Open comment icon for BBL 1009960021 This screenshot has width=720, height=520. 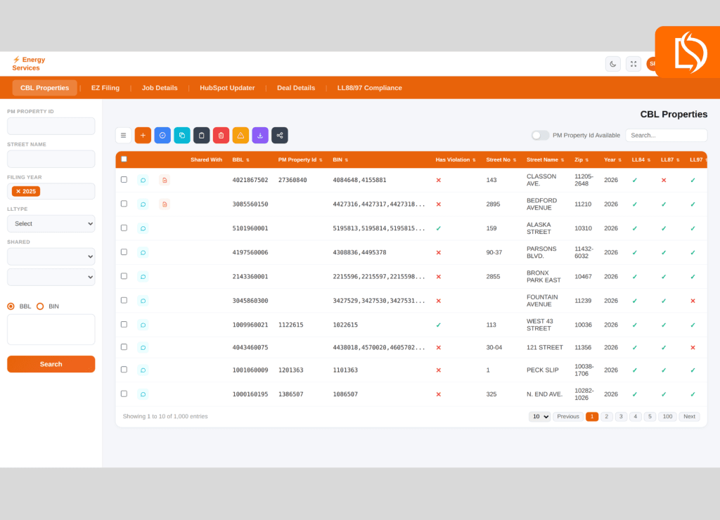click(x=143, y=325)
